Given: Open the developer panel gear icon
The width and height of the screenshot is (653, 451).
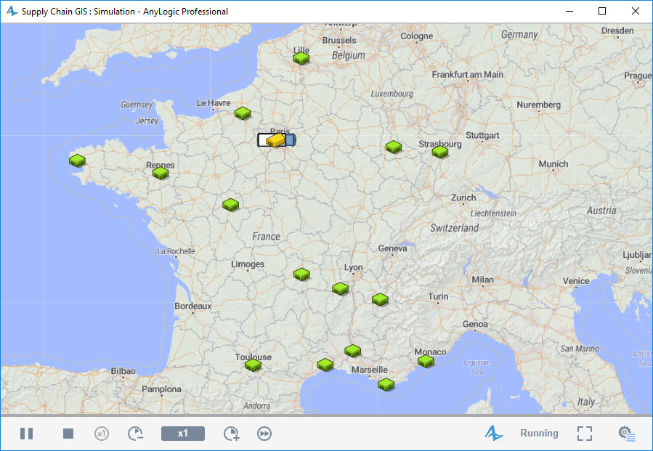Looking at the screenshot, I should click(626, 433).
